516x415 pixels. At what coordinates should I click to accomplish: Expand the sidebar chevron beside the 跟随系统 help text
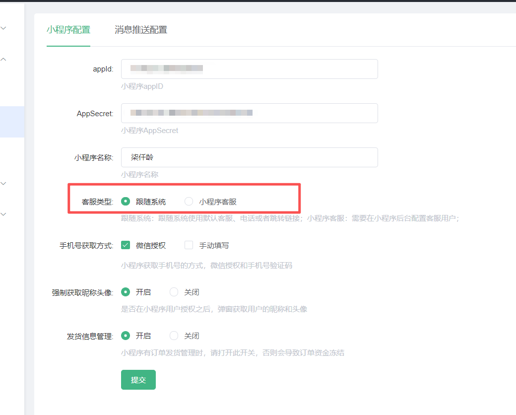(3, 214)
